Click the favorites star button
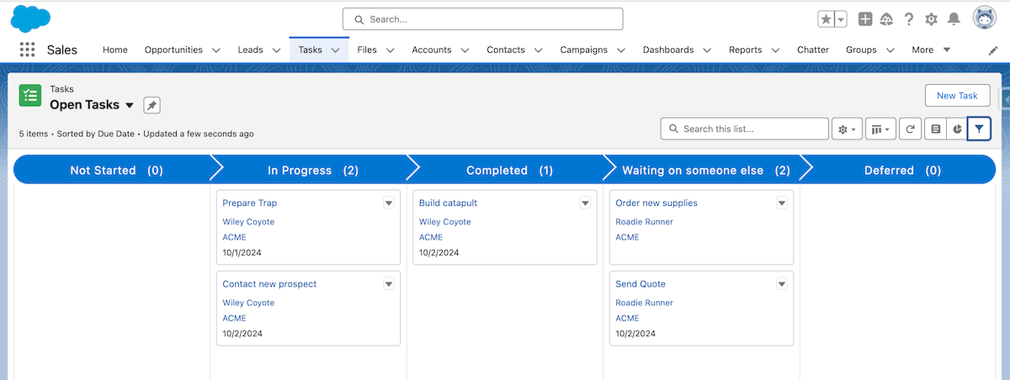 tap(827, 19)
